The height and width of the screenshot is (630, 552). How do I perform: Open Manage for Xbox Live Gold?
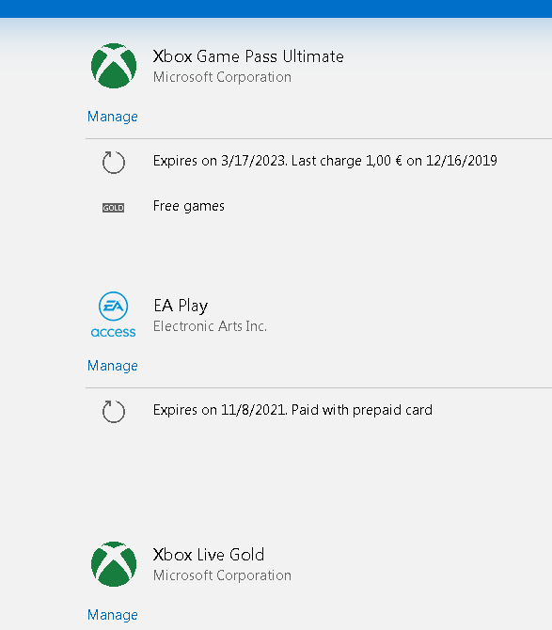(113, 615)
